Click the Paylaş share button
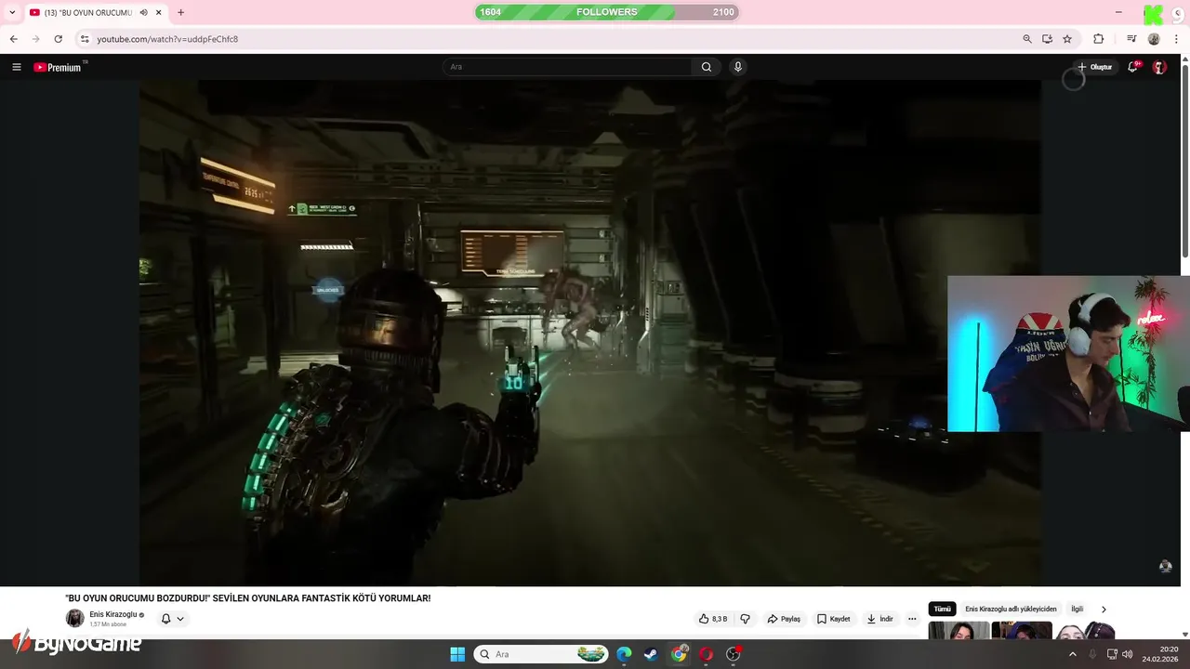Viewport: 1190px width, 669px height. point(784,619)
